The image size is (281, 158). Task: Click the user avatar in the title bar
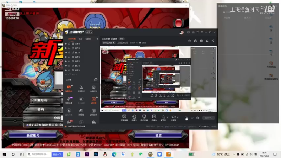click(x=182, y=32)
